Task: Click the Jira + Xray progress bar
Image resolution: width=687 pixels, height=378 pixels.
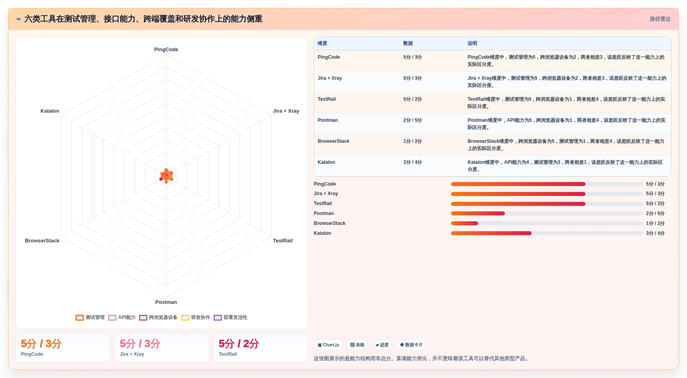Action: pos(547,194)
